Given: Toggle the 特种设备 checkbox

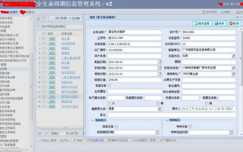Looking at the screenshot, I should click(x=191, y=127).
